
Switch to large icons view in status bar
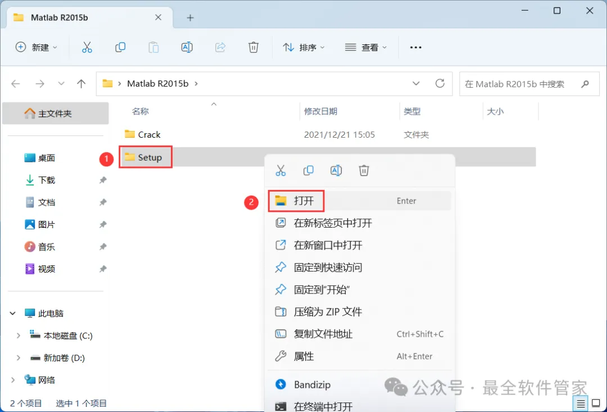596,404
